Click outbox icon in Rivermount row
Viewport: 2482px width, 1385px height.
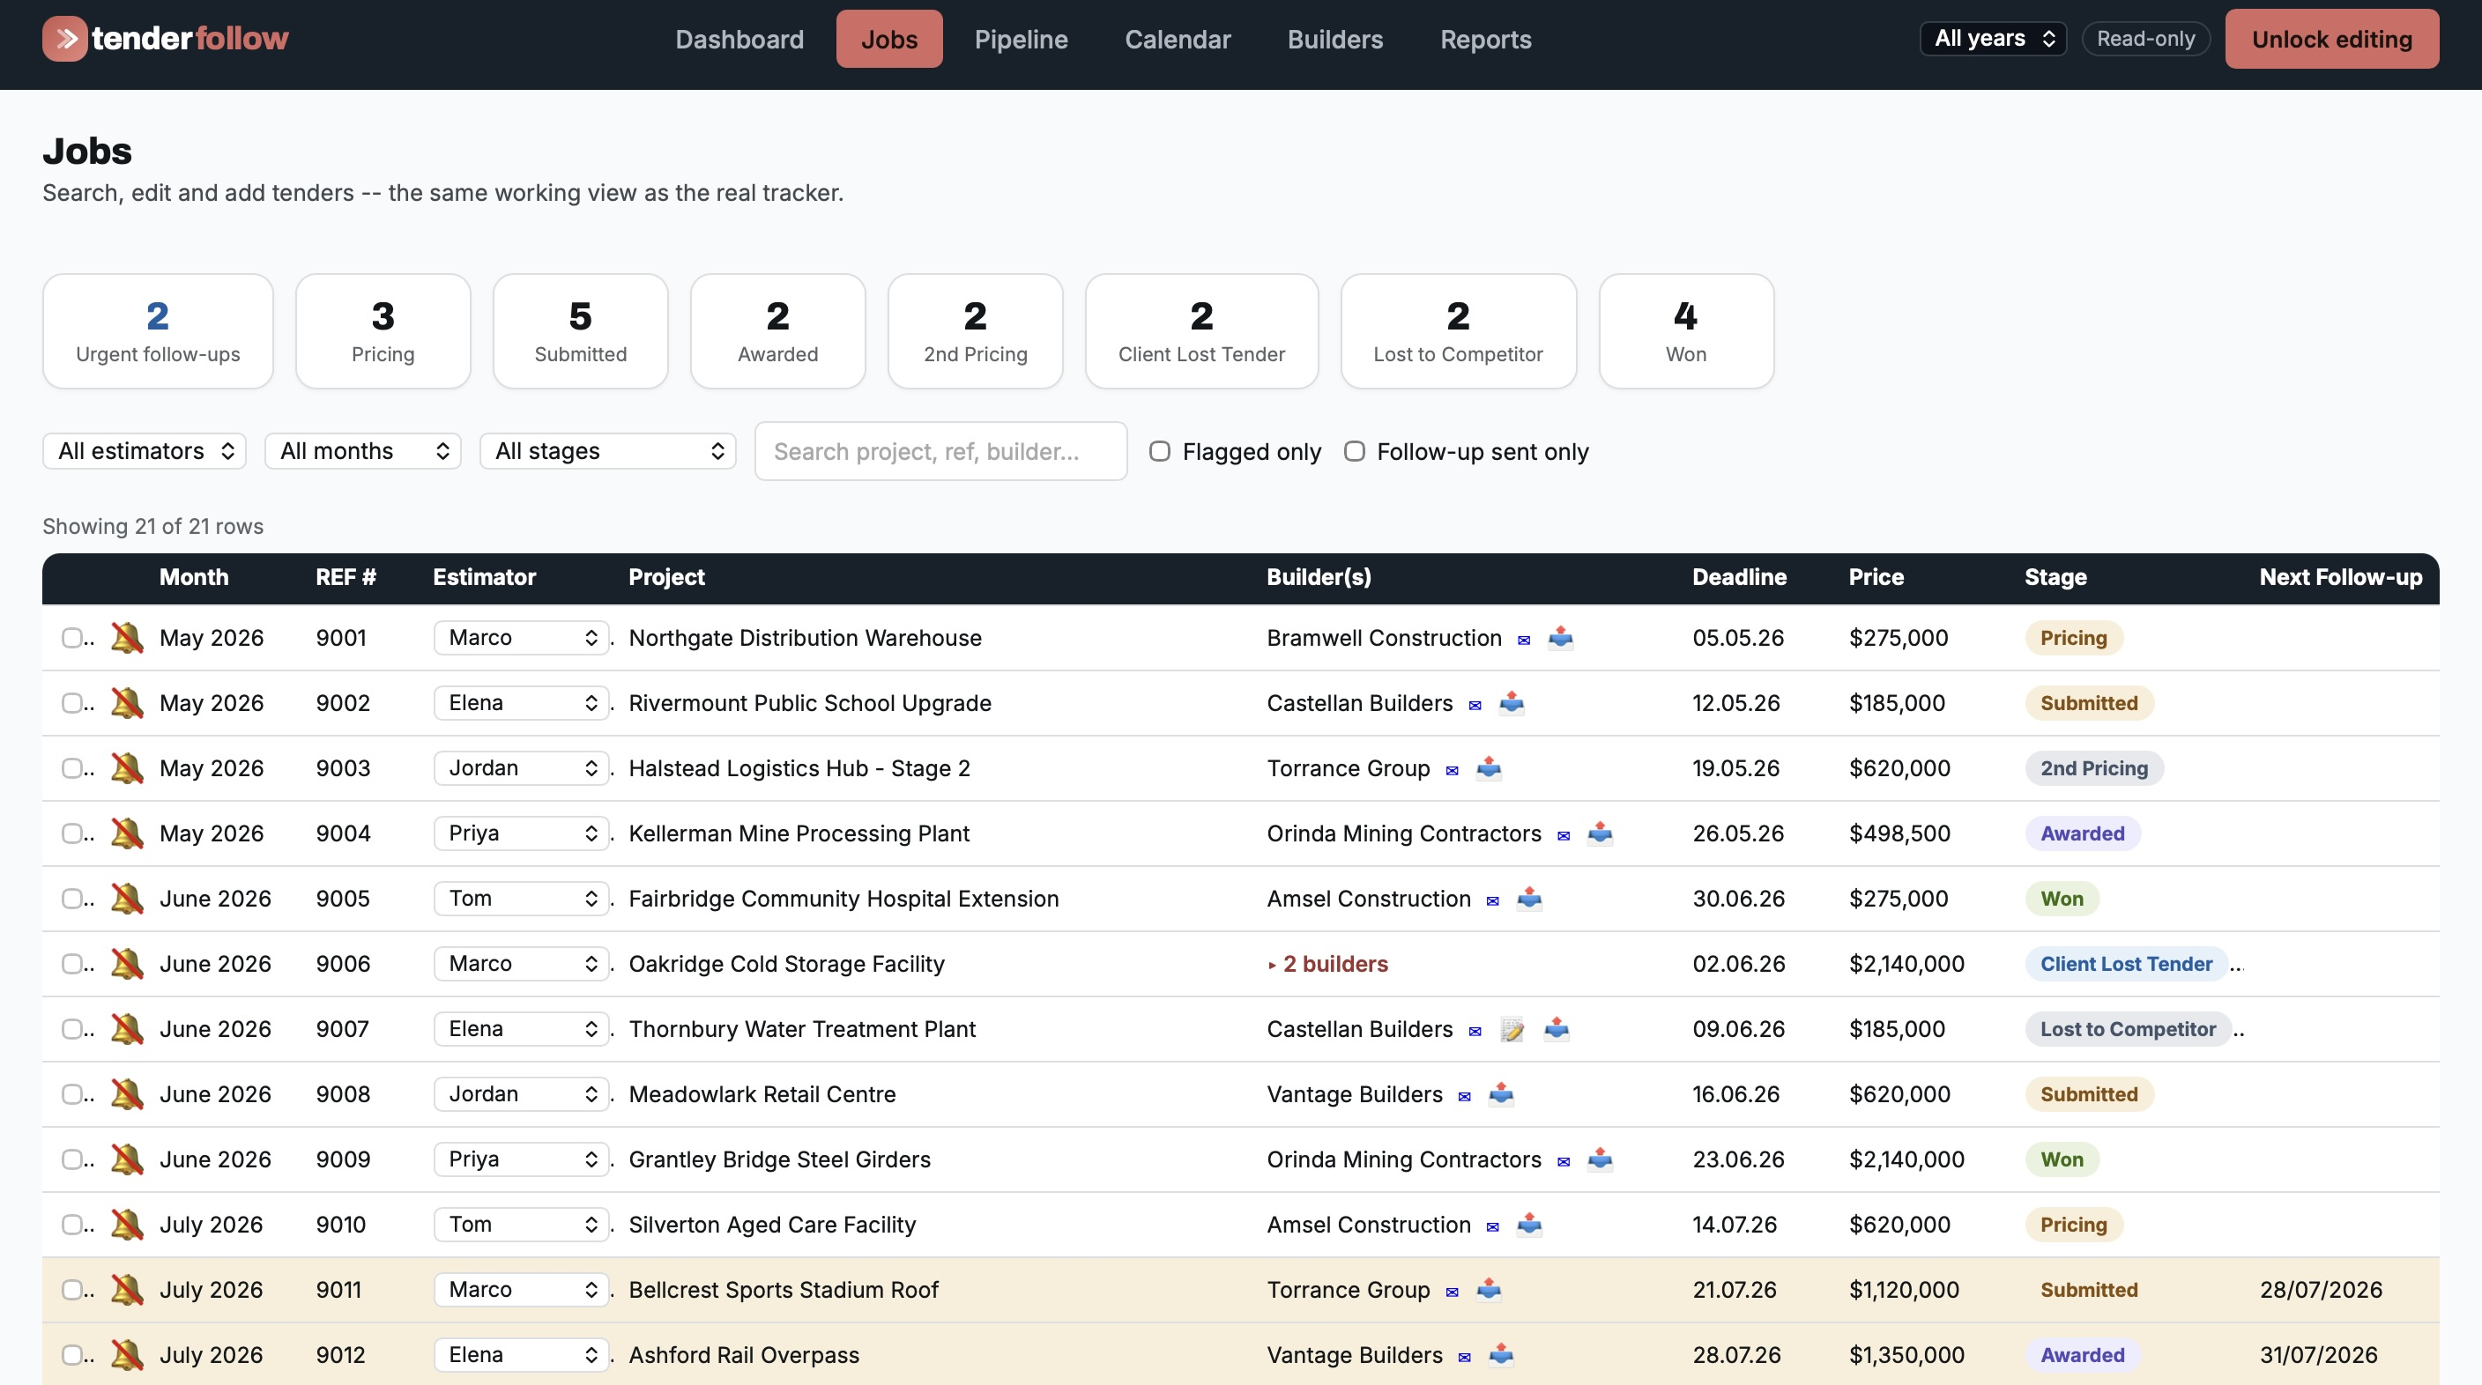(x=1511, y=703)
